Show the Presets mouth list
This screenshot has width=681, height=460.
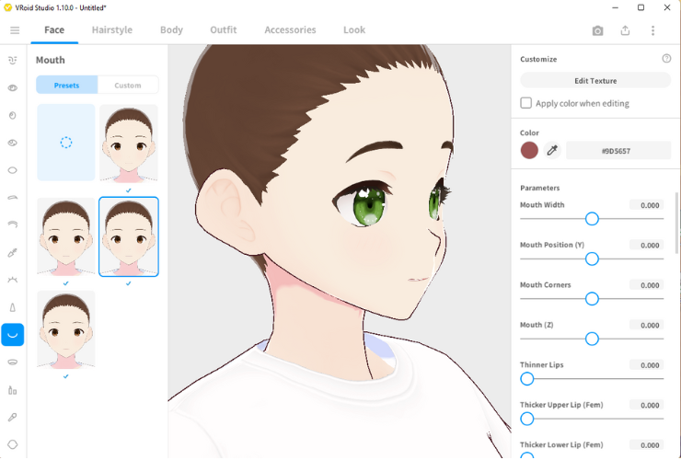67,86
